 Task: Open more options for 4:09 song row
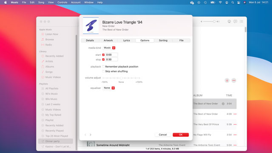pos(235,114)
